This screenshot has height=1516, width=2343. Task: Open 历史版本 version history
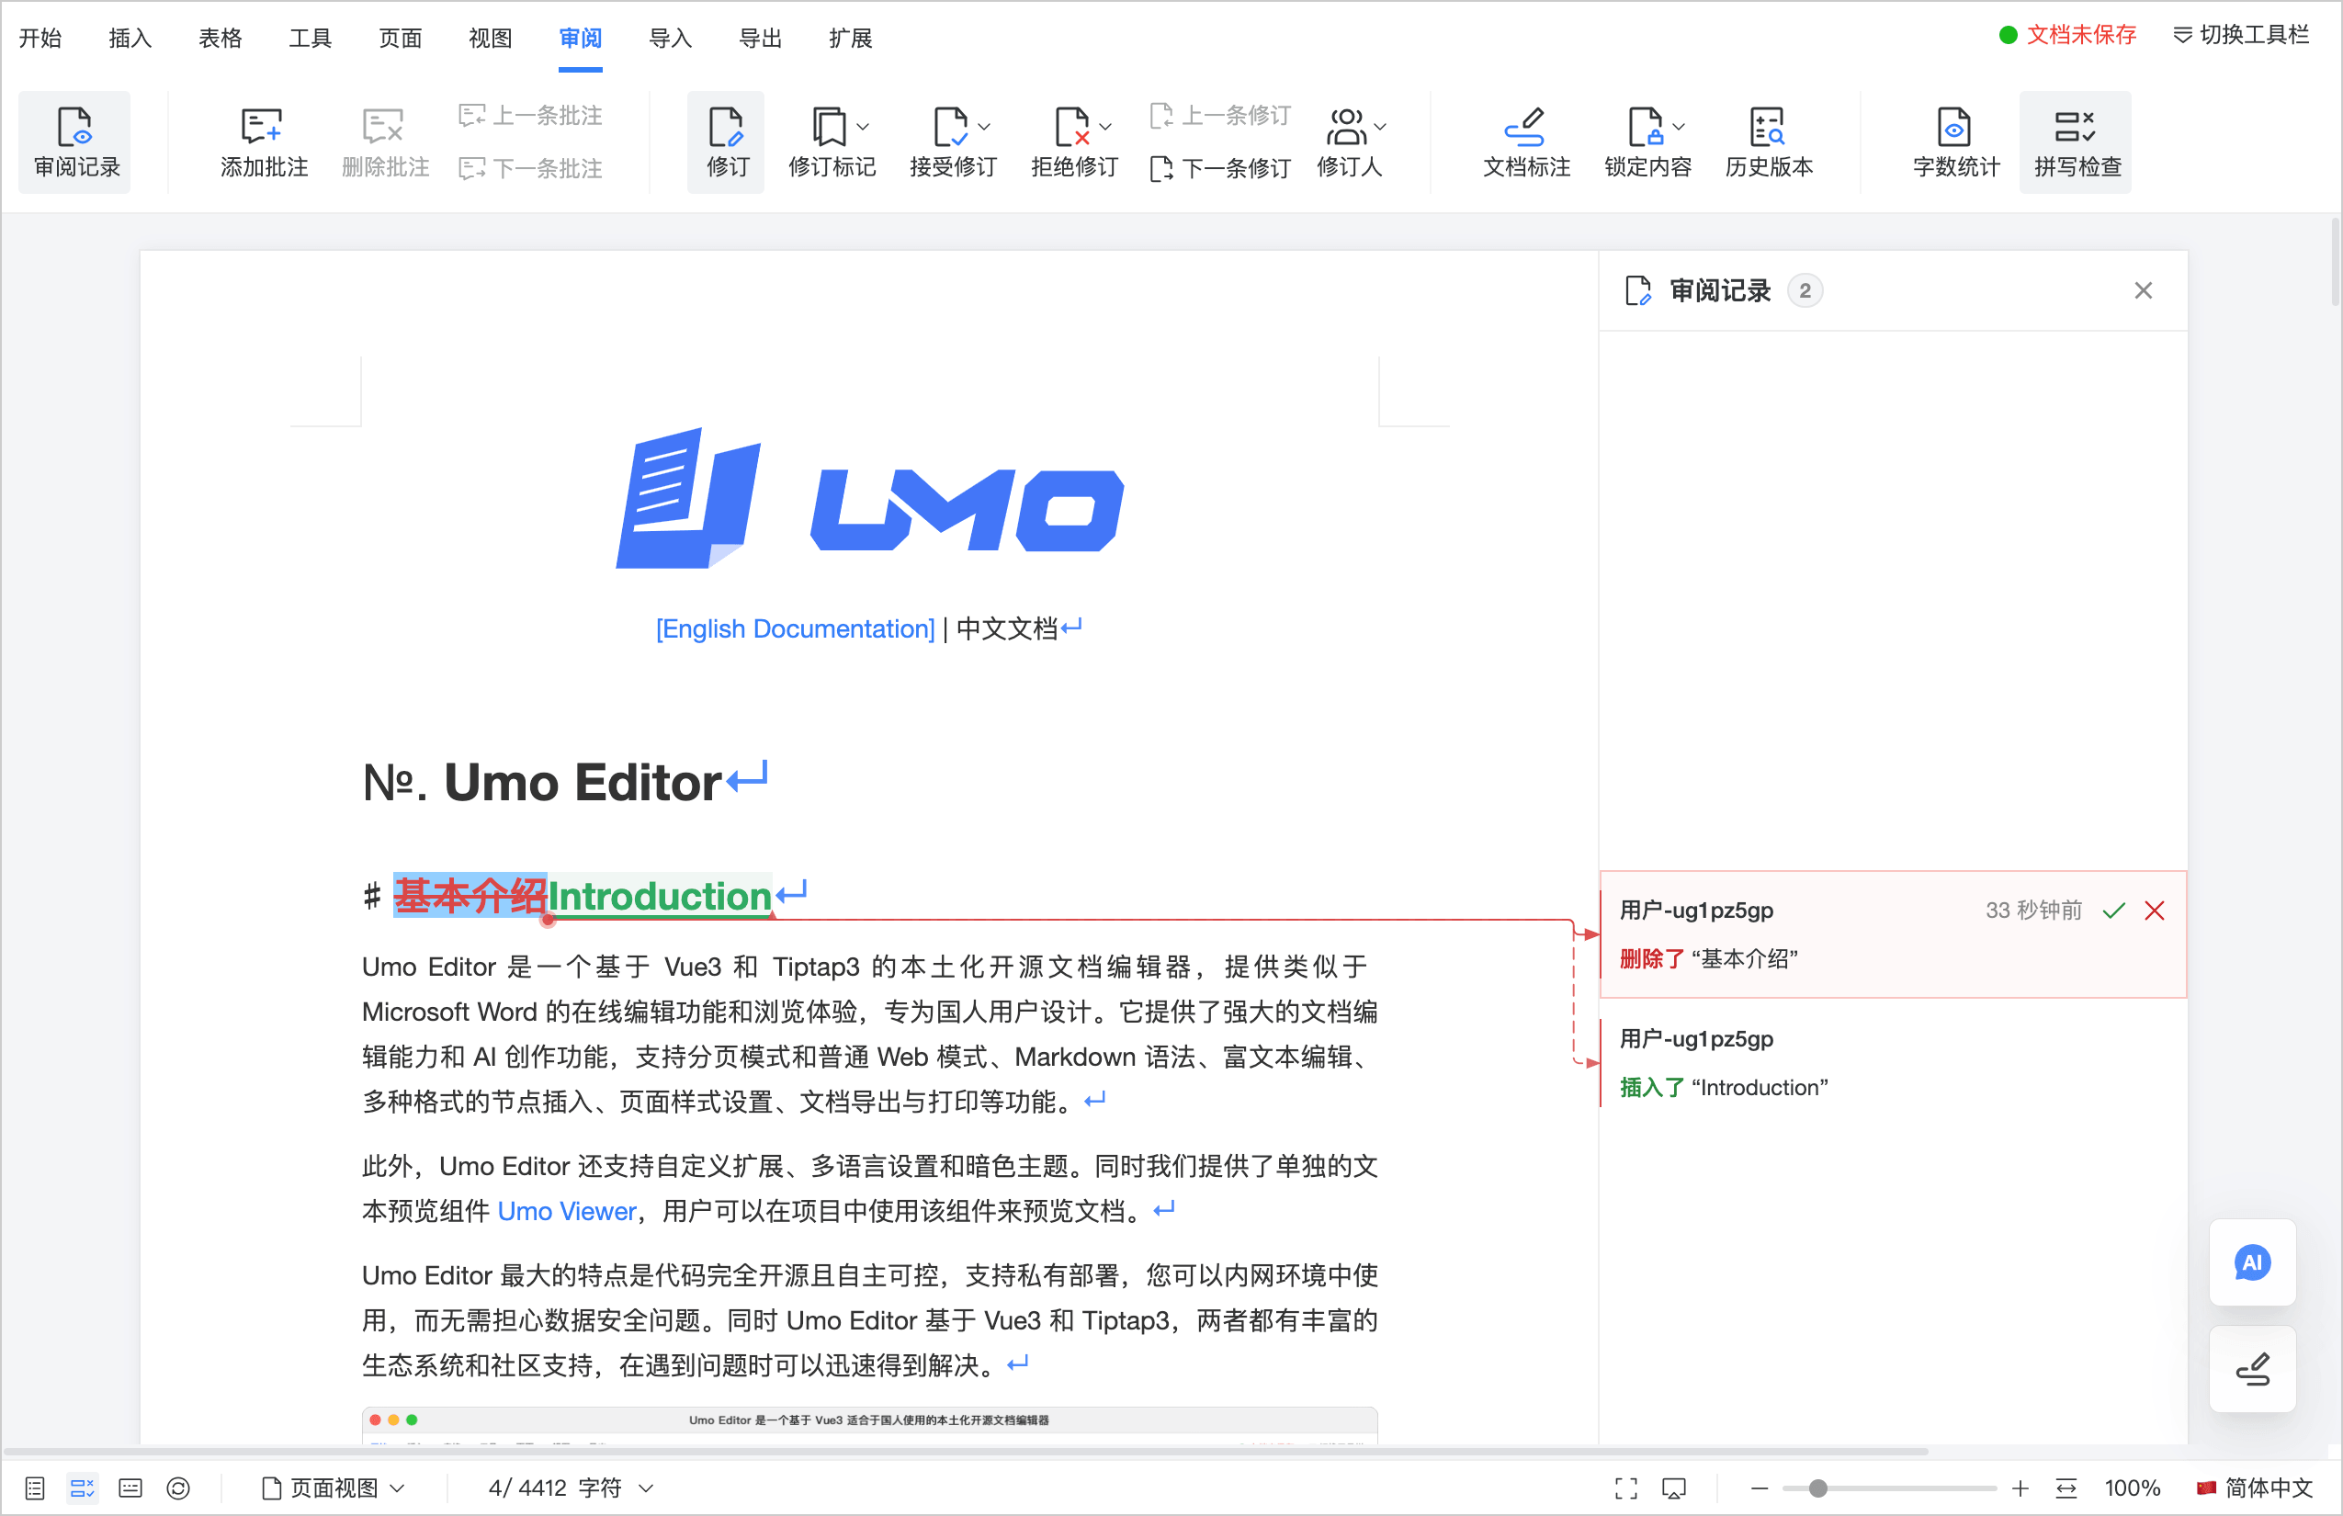1768,141
